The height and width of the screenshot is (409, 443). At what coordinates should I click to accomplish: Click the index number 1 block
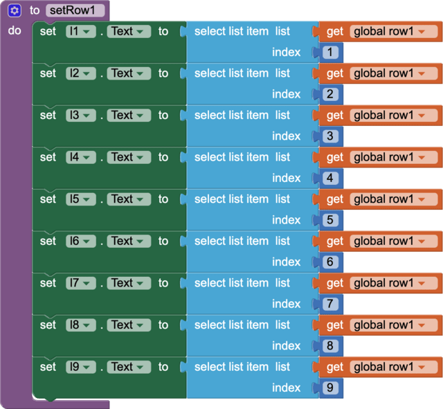tap(330, 53)
